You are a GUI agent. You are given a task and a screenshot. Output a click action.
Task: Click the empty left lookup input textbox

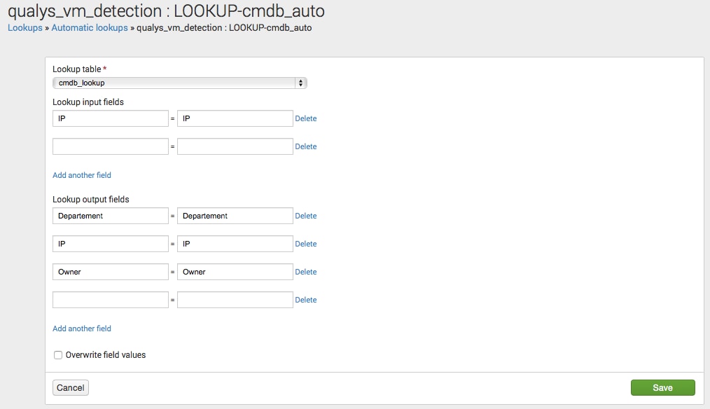(111, 146)
